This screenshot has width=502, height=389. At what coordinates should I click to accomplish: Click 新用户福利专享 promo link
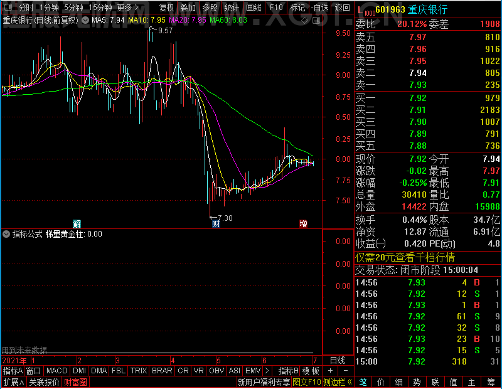click(264, 382)
